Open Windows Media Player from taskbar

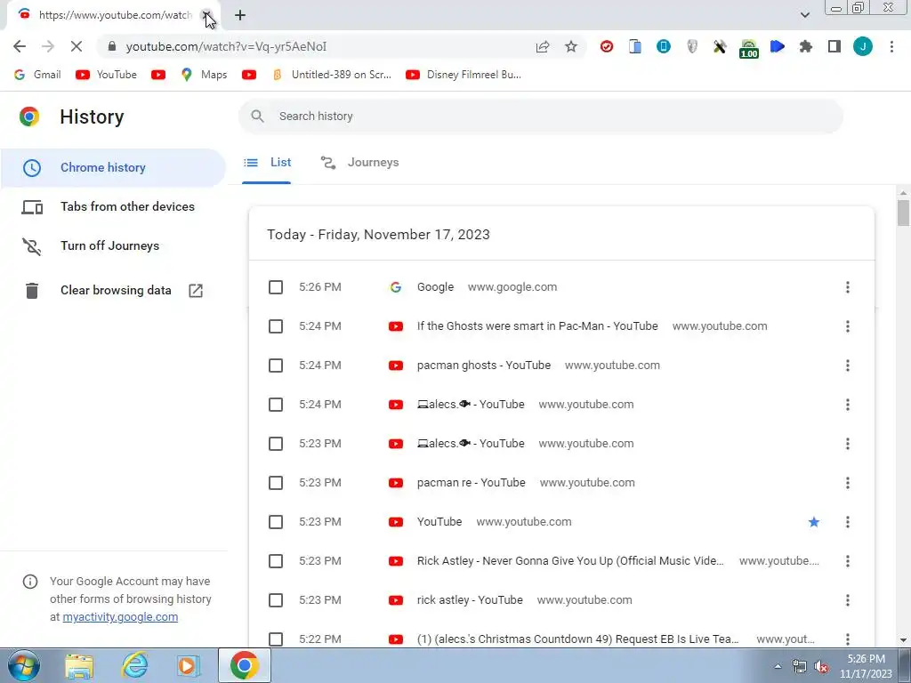[188, 665]
